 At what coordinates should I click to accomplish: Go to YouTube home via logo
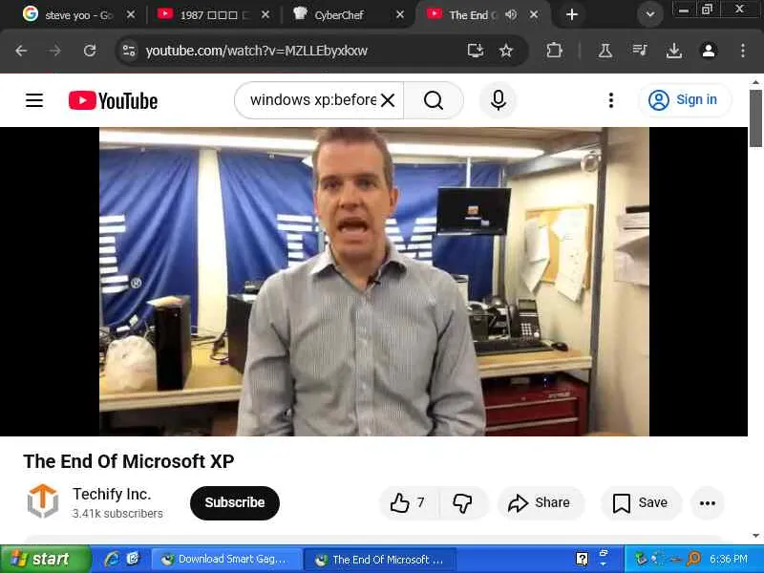[x=113, y=101]
